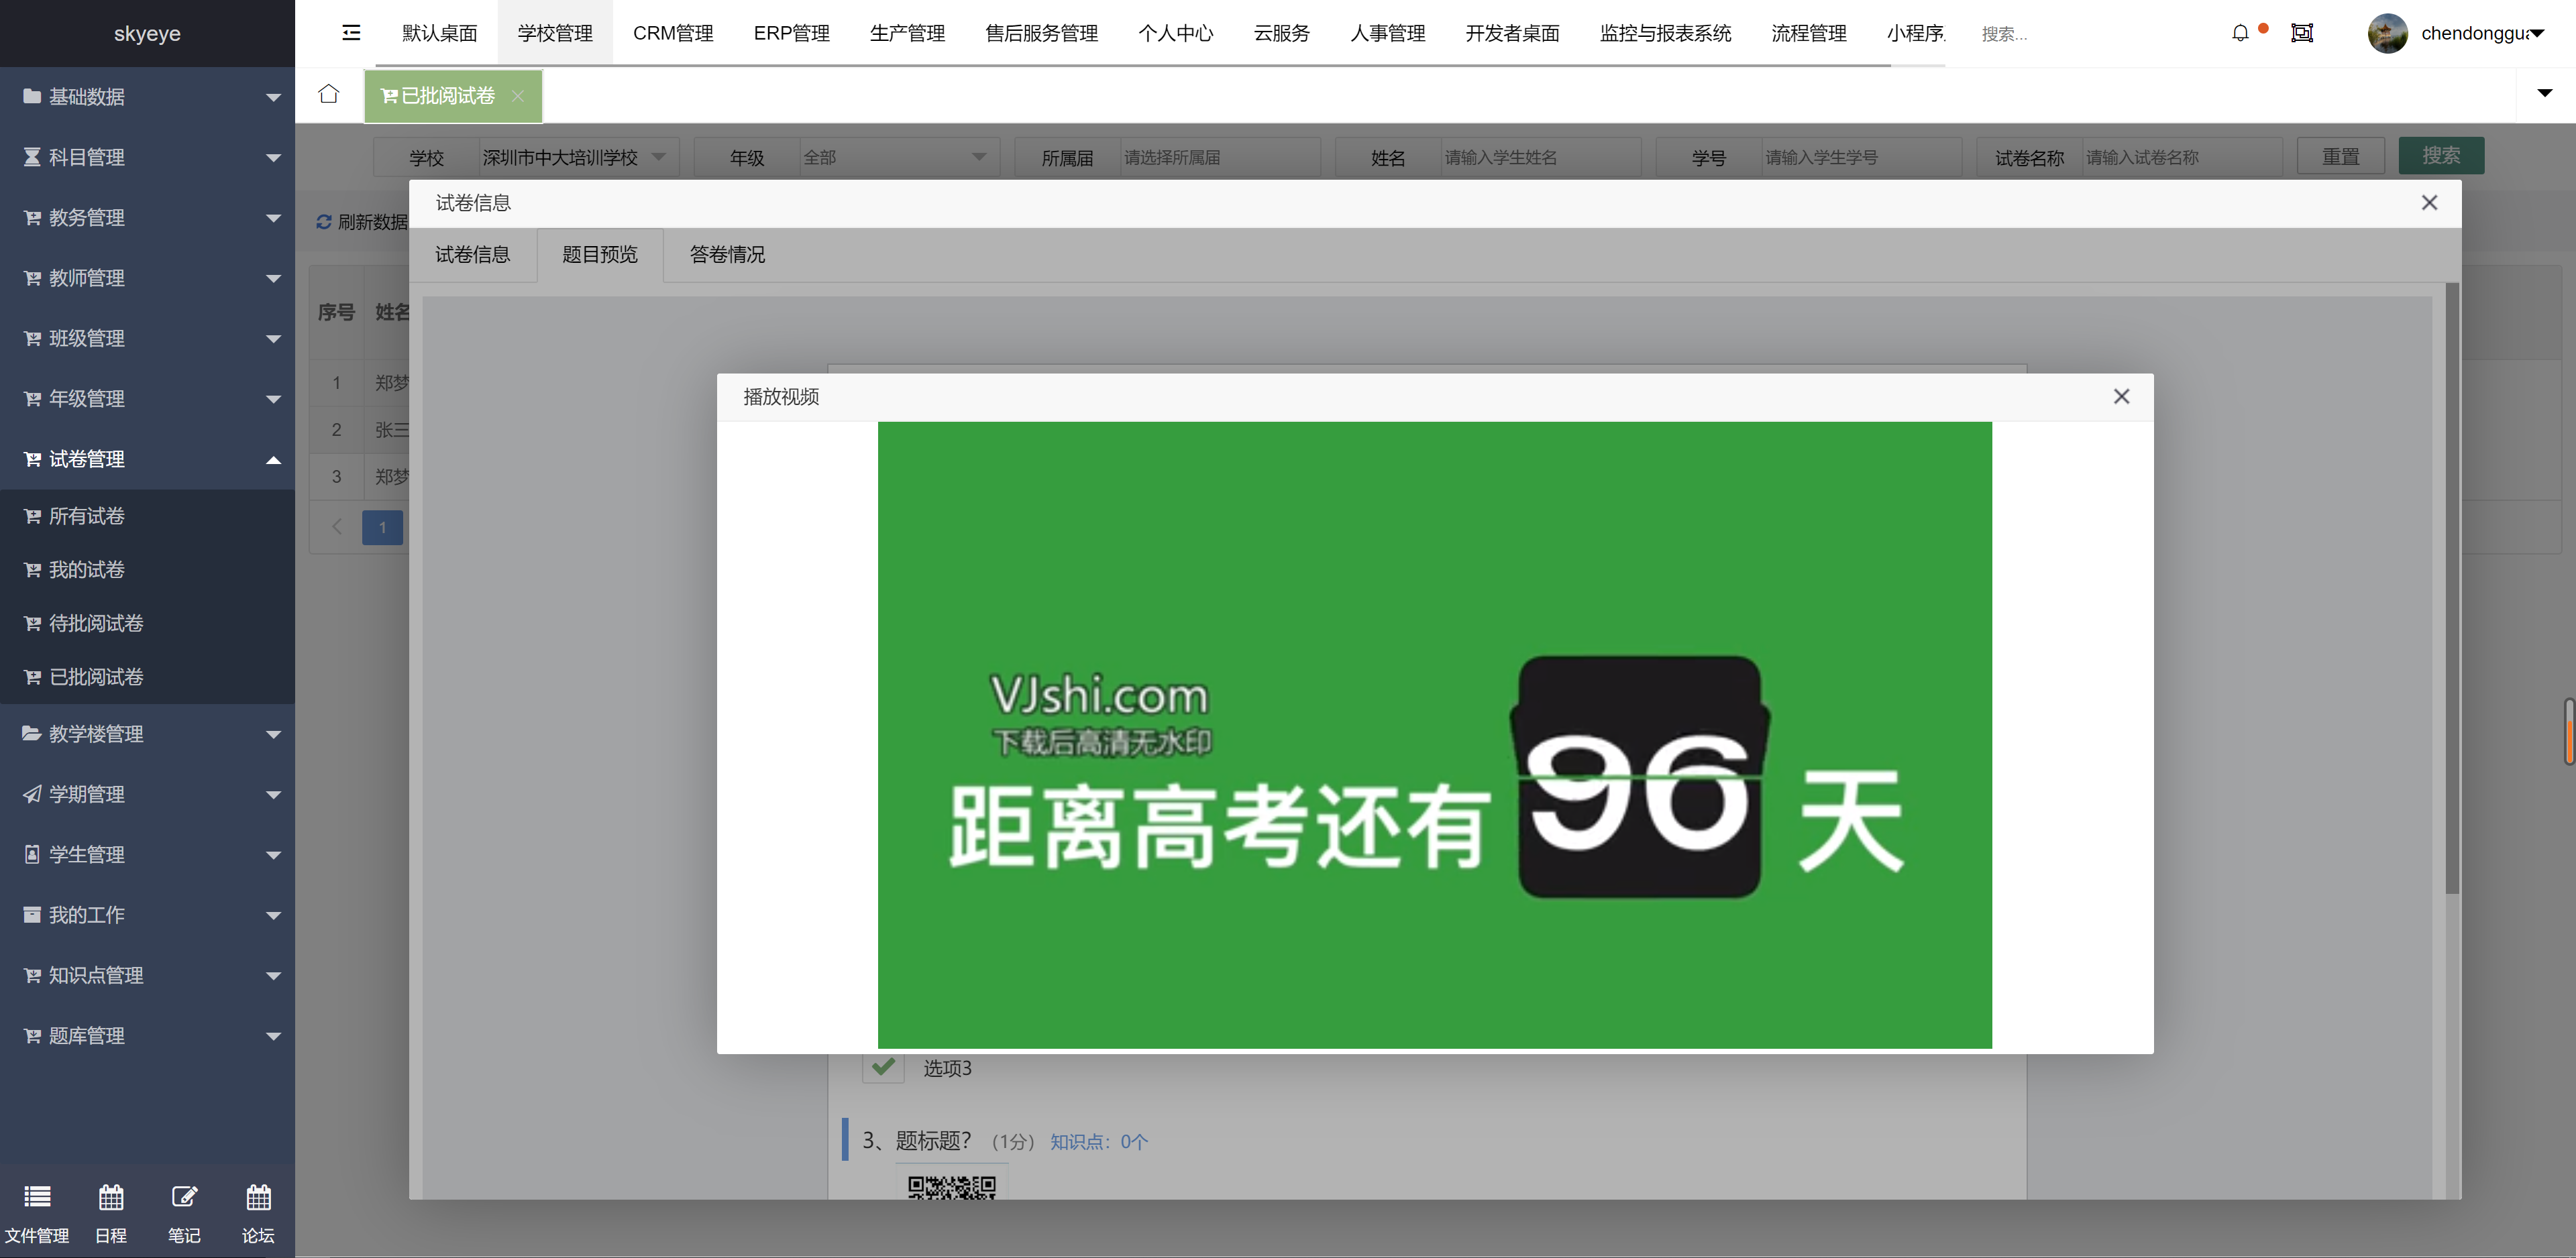This screenshot has height=1258, width=2576.
Task: Open the tab options dropdown arrow
Action: pyautogui.click(x=2545, y=93)
